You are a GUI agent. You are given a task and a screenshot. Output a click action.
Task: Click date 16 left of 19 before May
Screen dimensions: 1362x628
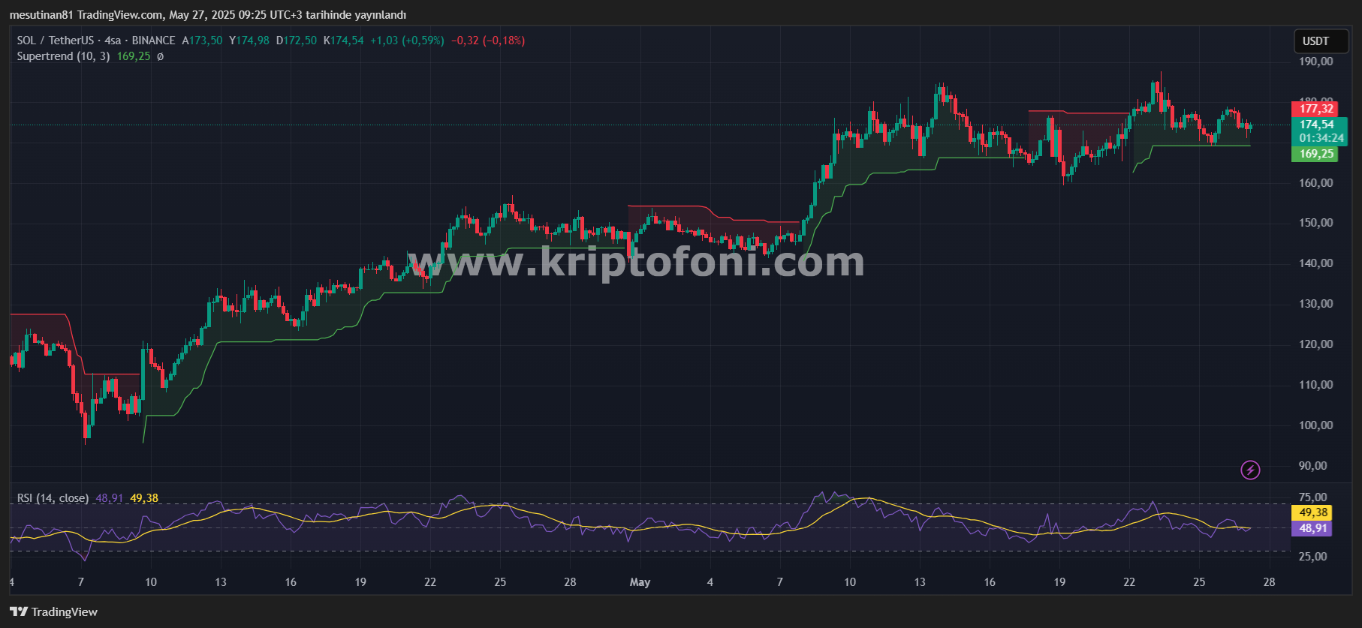pyautogui.click(x=291, y=582)
